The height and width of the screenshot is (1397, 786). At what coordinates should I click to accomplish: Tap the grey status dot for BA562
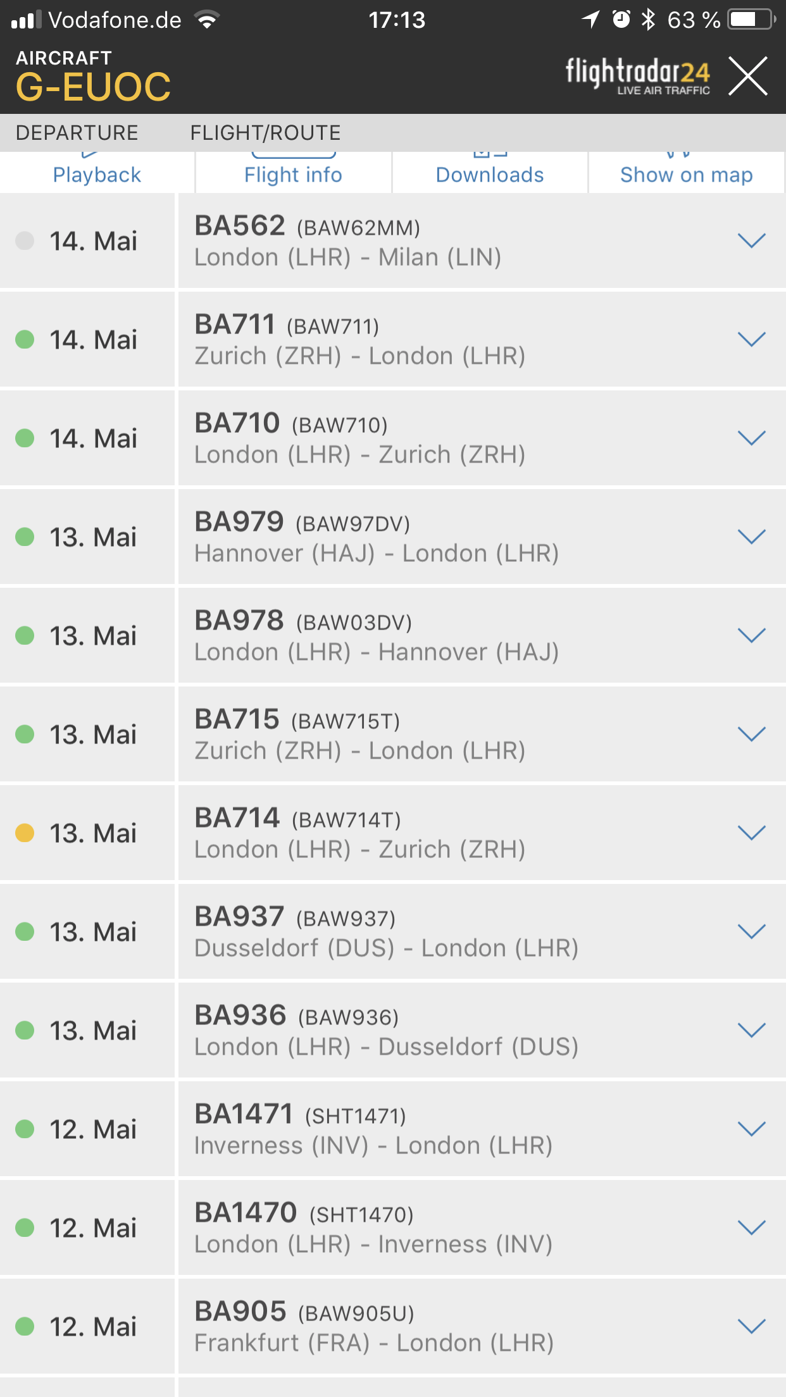coord(25,241)
